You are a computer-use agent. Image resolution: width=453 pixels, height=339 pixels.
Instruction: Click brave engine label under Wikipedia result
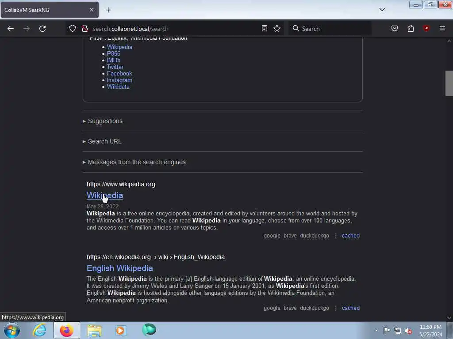(290, 236)
